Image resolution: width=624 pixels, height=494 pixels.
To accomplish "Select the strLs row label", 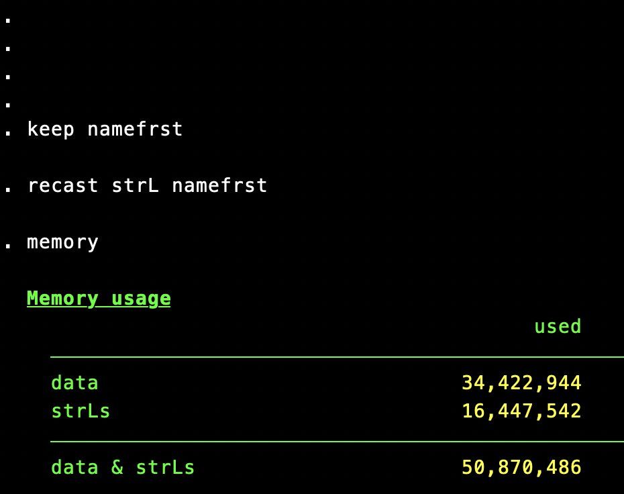I will tap(81, 411).
